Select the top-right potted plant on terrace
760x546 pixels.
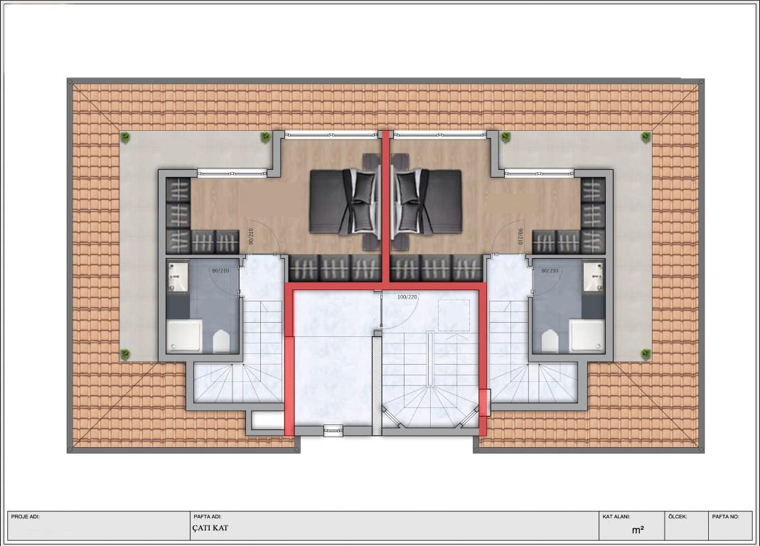(645, 138)
